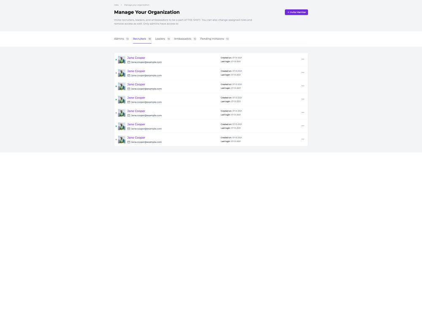Click the last row's Jane.cooper@example.com email

click(x=146, y=142)
